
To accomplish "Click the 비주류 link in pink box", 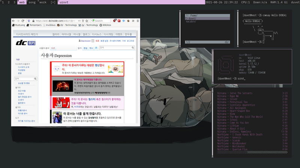I will click(77, 107).
